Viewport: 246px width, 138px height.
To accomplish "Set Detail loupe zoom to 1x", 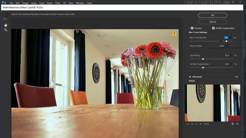I will click(x=192, y=124).
